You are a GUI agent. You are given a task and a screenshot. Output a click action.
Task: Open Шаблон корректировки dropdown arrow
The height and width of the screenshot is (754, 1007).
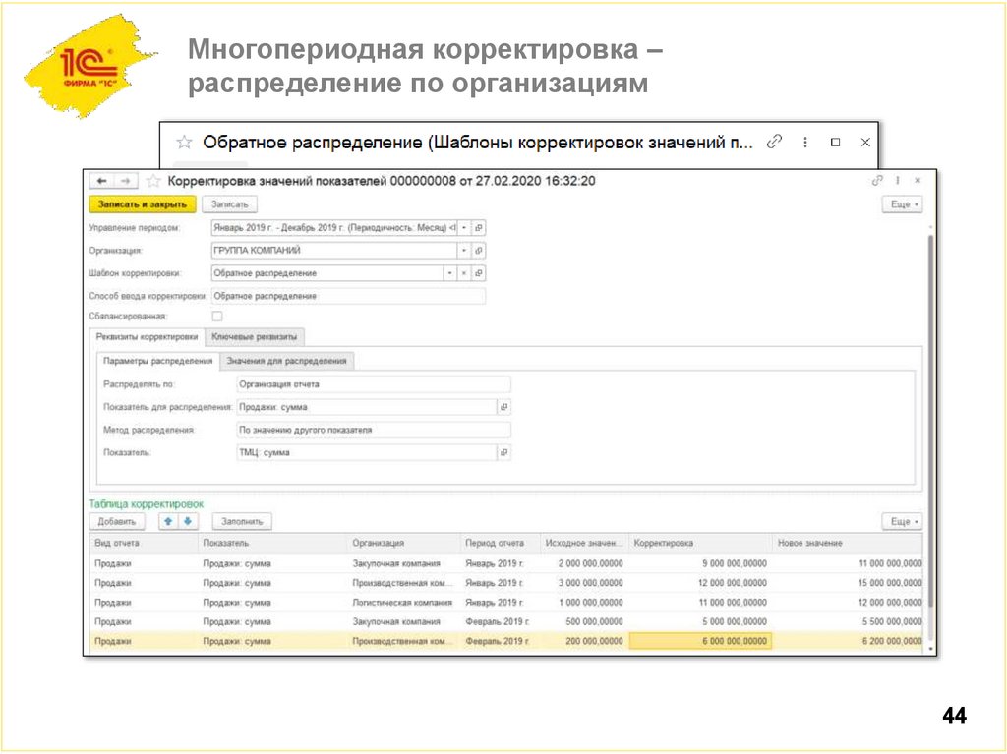pos(448,272)
